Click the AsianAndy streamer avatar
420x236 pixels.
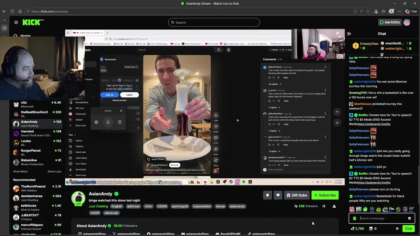[78, 199]
